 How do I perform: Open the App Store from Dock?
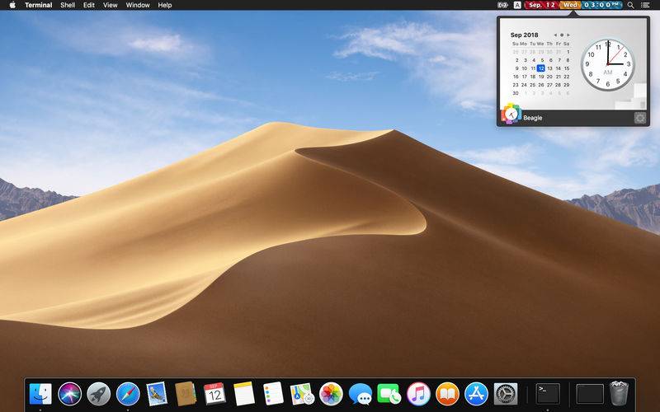pyautogui.click(x=476, y=394)
